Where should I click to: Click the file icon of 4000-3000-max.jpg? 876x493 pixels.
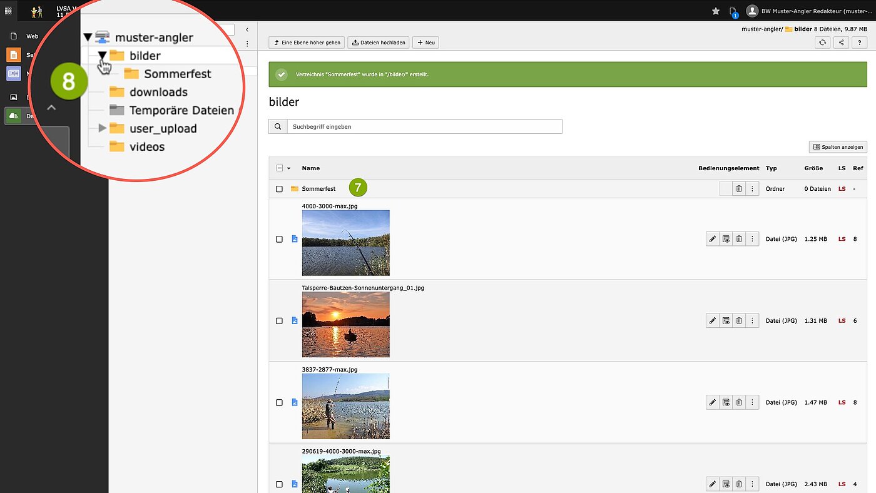coord(295,239)
